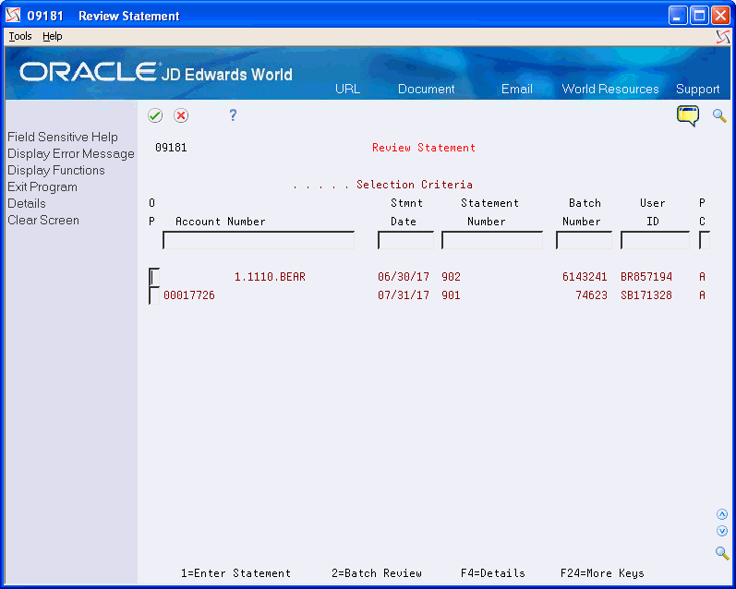
Task: Open the Support link
Action: (697, 90)
